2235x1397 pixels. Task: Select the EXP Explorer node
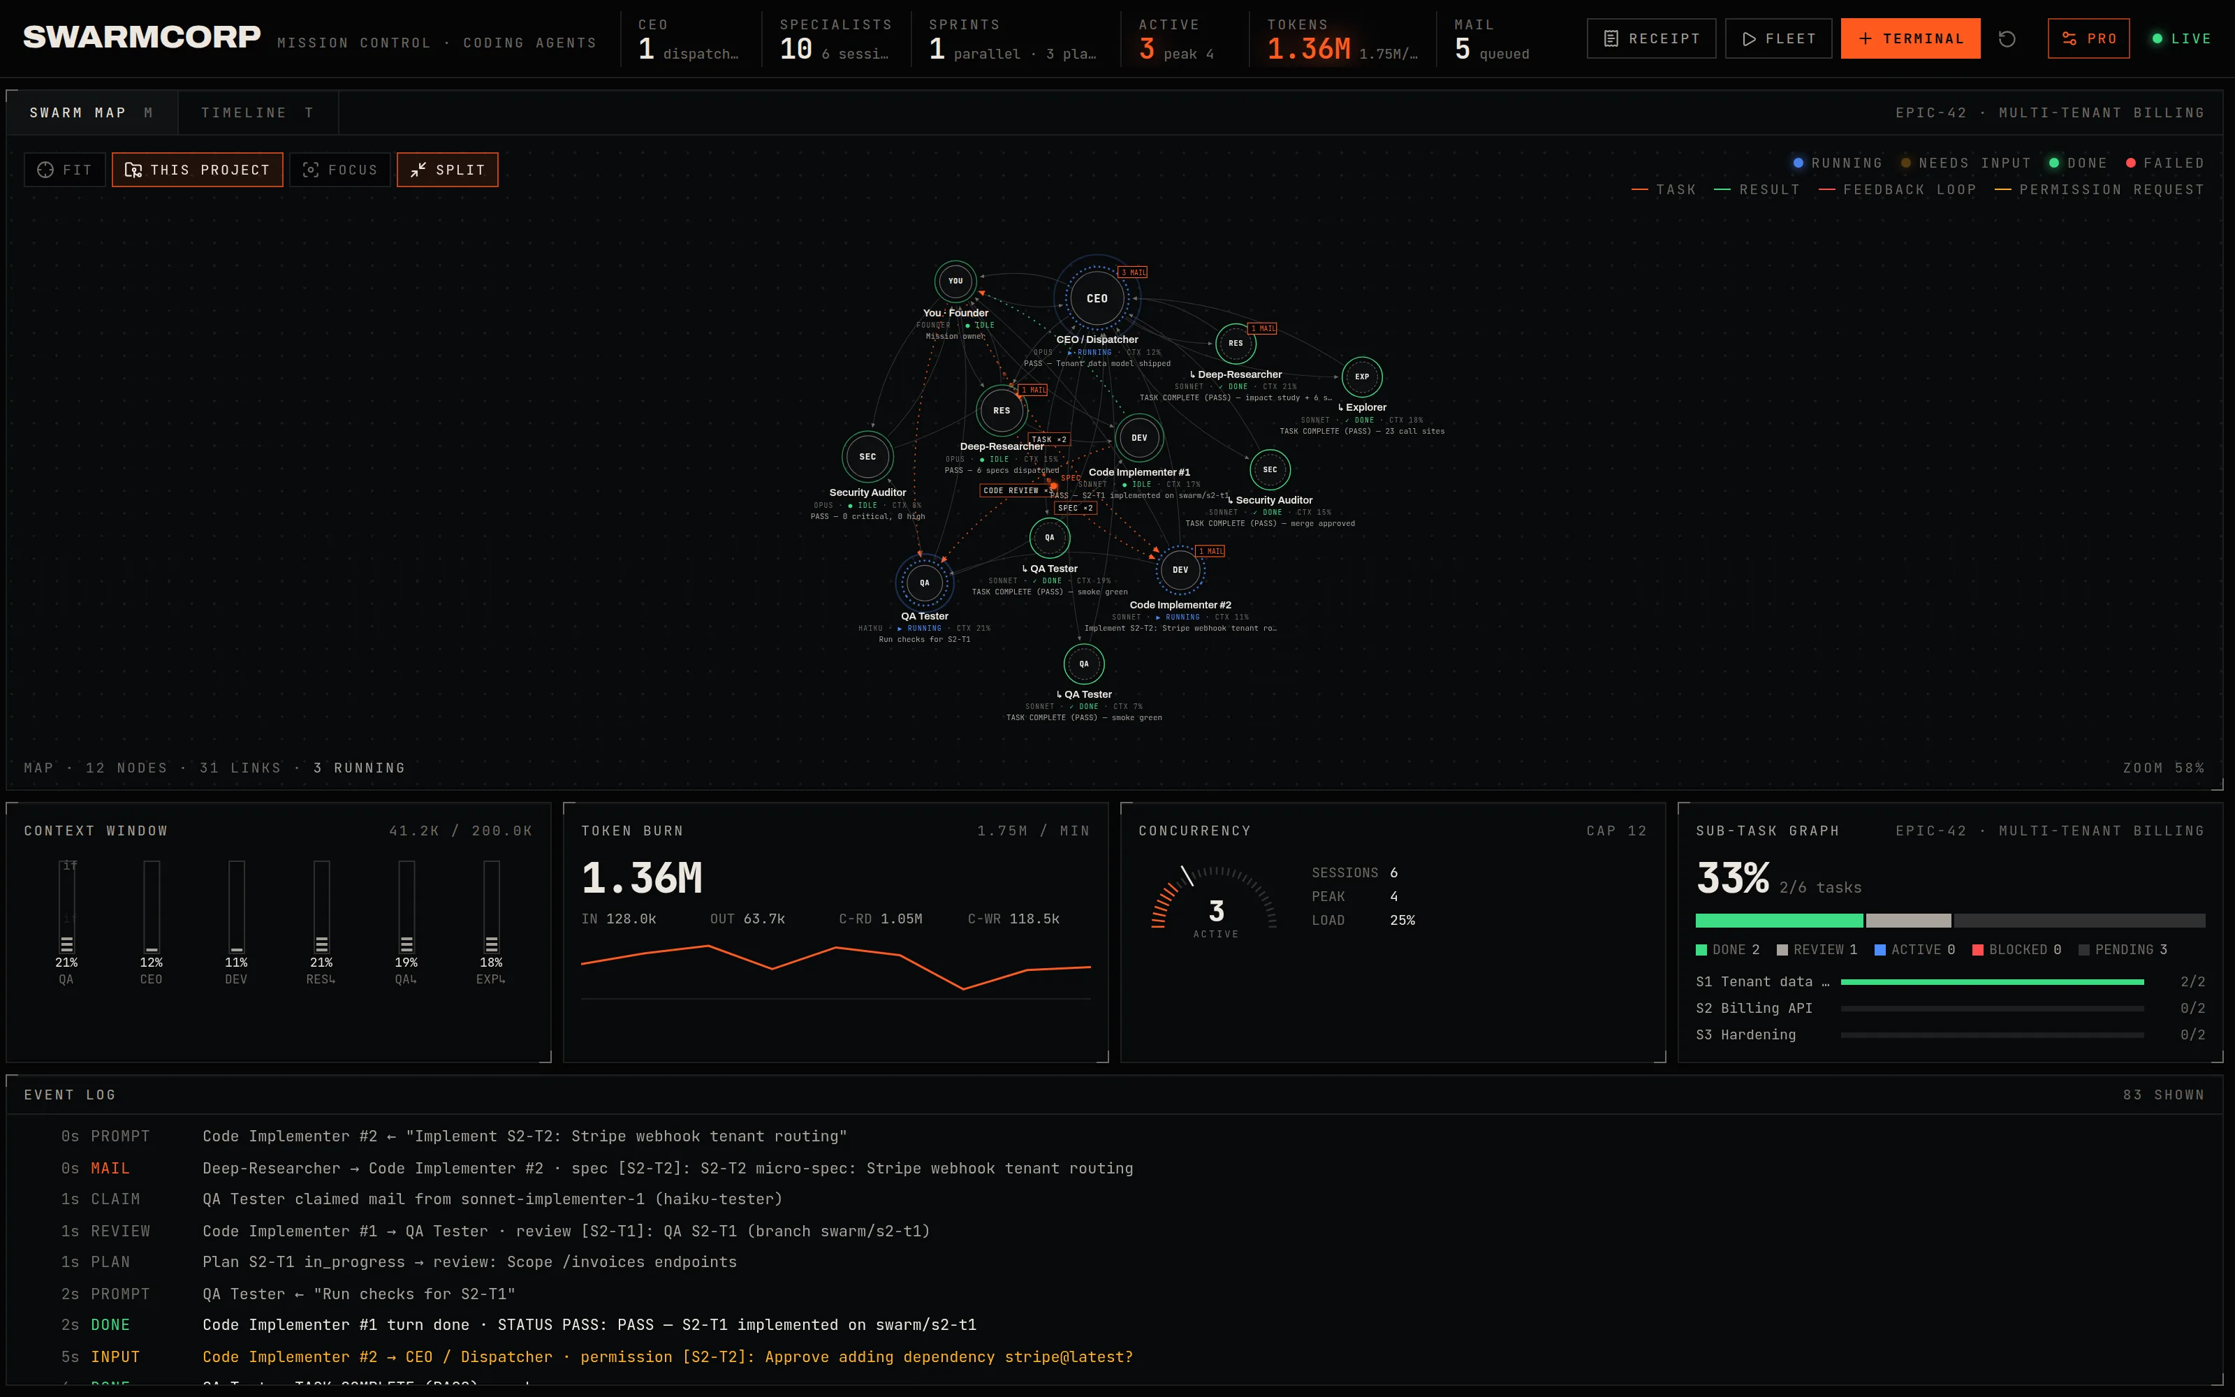point(1361,377)
